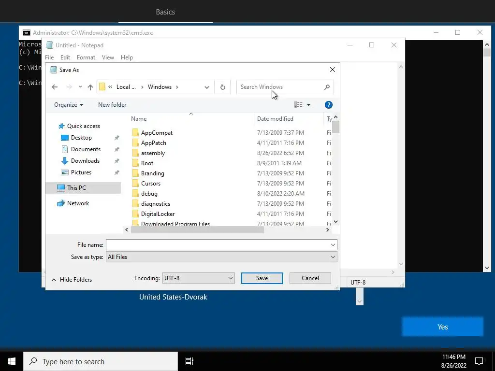Go back using the Save As back arrow
The width and height of the screenshot is (495, 371).
click(x=55, y=87)
